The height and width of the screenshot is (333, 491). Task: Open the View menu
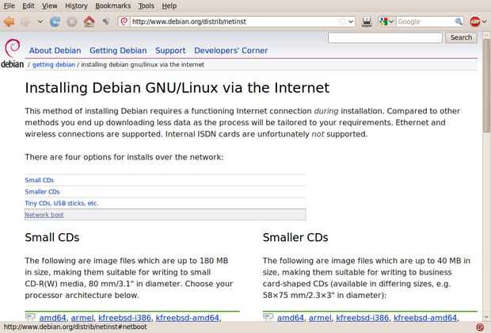(49, 6)
